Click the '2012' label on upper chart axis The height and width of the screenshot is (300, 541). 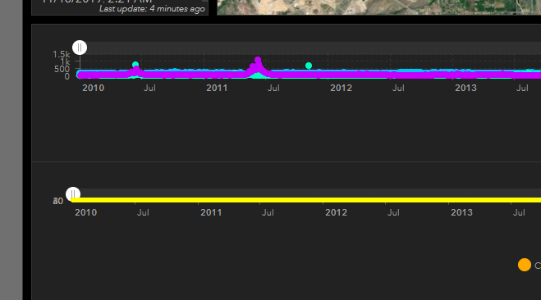[x=341, y=88]
